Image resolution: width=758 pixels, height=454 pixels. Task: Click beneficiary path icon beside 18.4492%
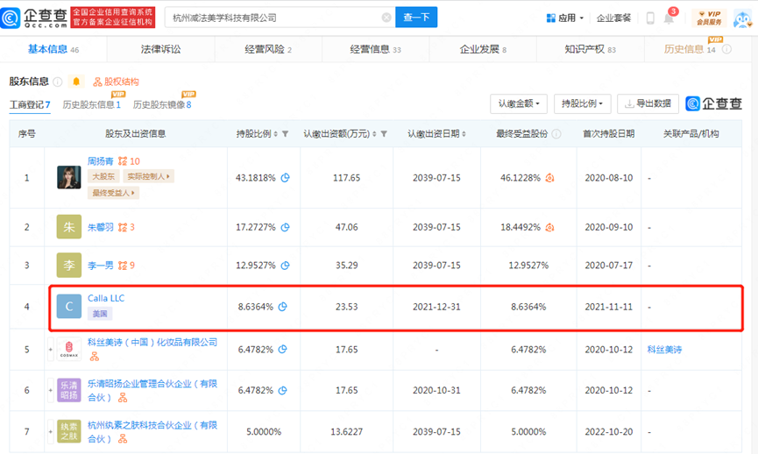point(549,227)
